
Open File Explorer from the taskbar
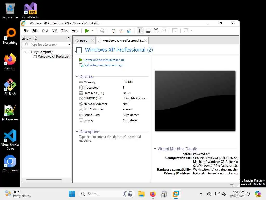pos(141,194)
